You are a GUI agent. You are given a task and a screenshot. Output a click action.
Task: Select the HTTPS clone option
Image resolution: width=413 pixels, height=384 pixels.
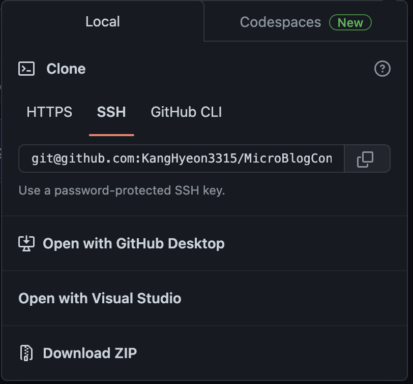pos(49,112)
